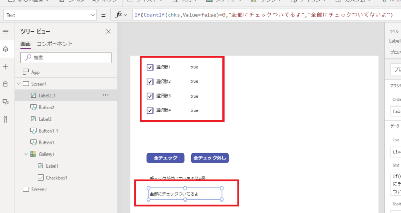Image resolution: width=401 pixels, height=213 pixels.
Task: Click the Button1 control icon
Action: pos(33,142)
